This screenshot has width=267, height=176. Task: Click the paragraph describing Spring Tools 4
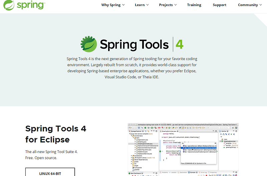point(132,68)
